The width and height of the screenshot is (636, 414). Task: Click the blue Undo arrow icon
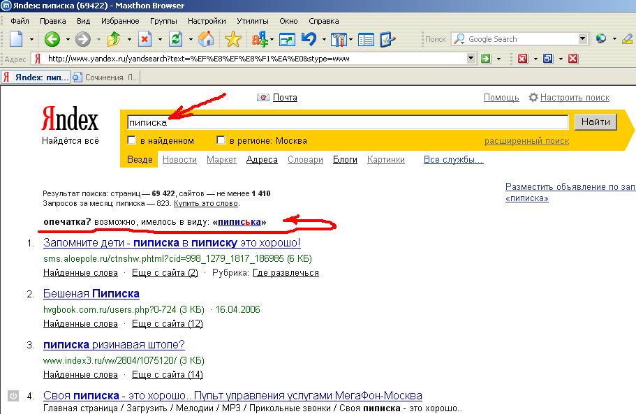coord(309,39)
